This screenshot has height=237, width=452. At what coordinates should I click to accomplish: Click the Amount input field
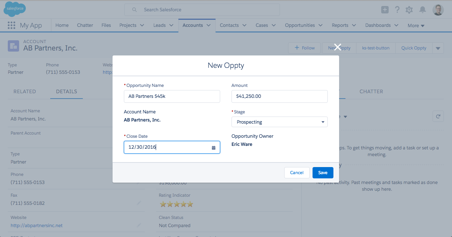[280, 96]
